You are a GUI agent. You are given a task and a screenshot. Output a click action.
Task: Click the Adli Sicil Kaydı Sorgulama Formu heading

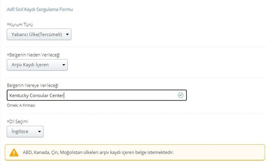coord(40,9)
